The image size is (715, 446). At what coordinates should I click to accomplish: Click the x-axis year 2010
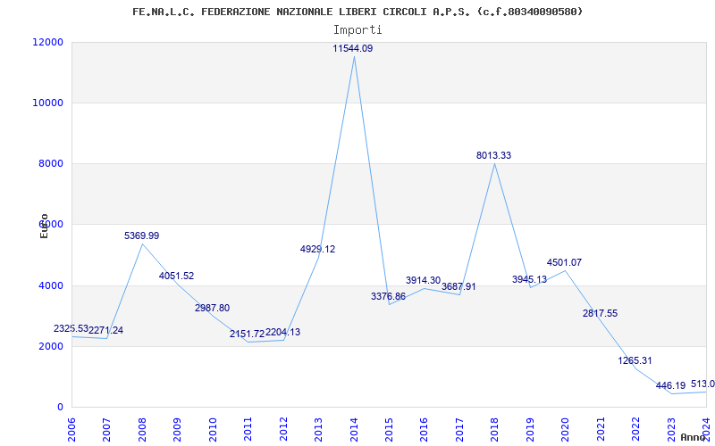coord(213,429)
